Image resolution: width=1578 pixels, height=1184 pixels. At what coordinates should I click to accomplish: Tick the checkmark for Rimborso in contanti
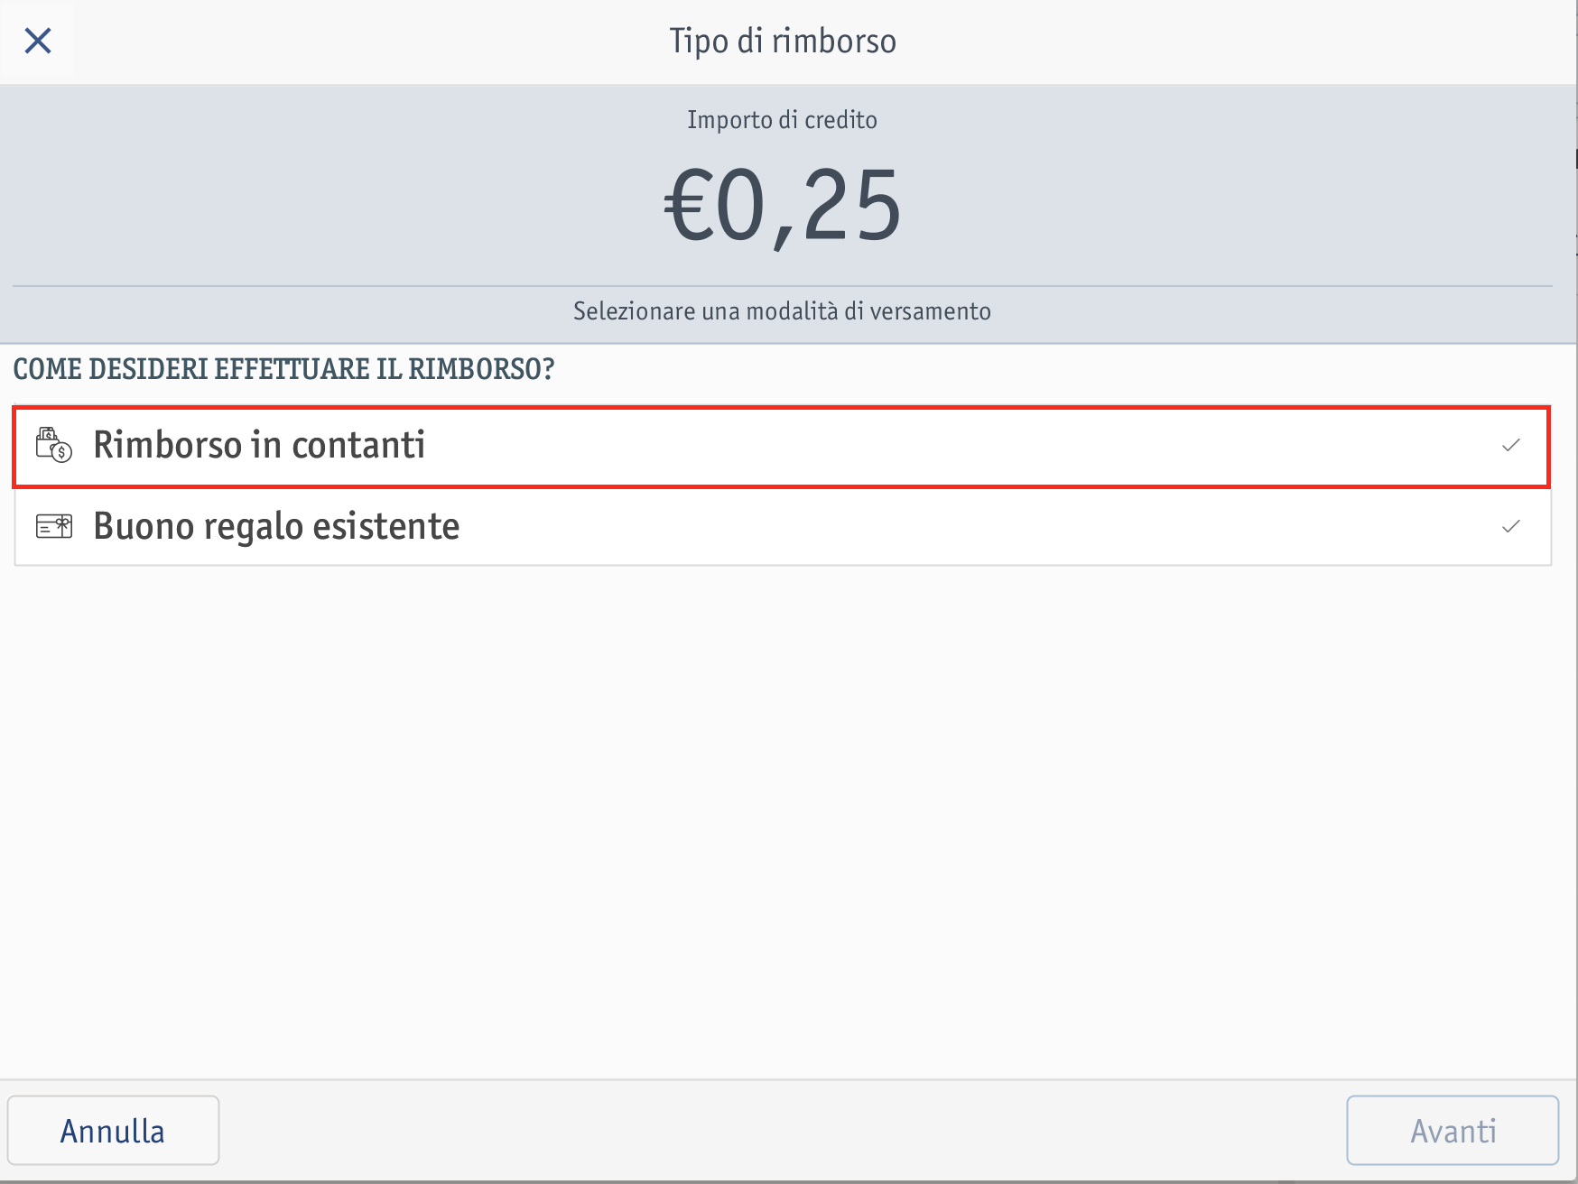click(1510, 445)
